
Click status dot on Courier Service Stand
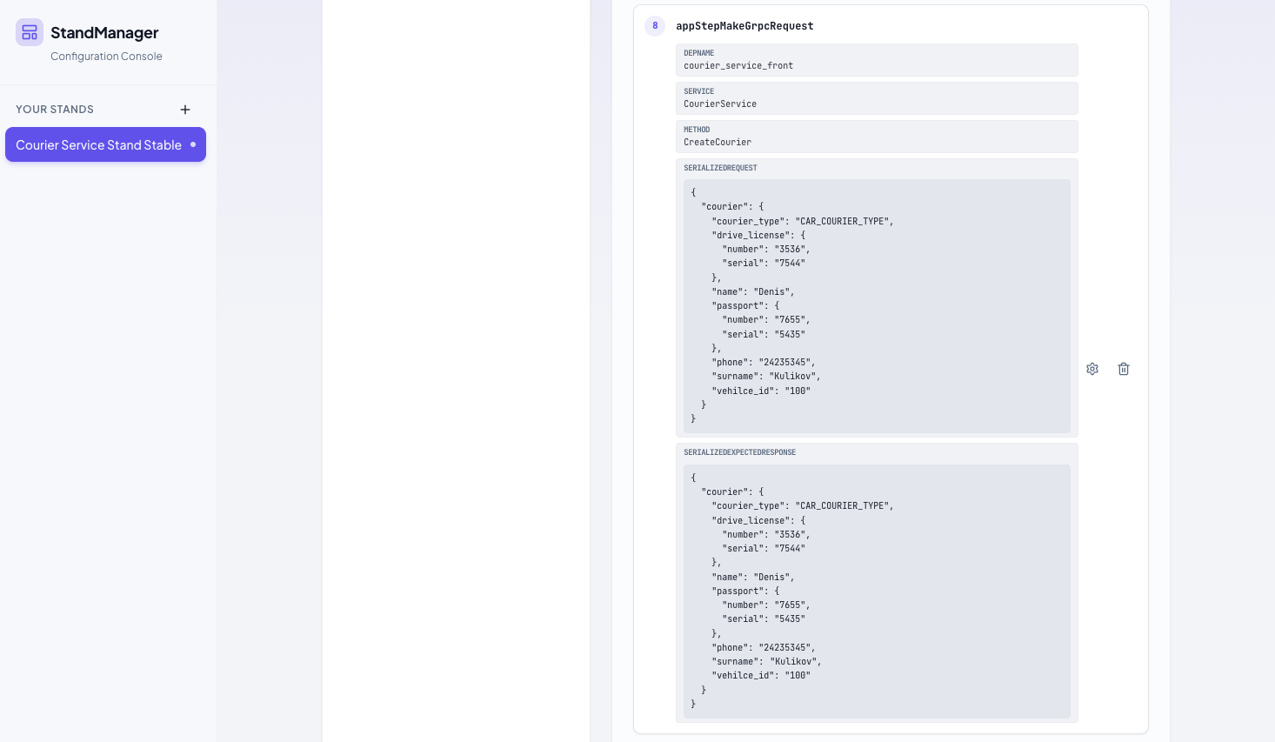[193, 144]
